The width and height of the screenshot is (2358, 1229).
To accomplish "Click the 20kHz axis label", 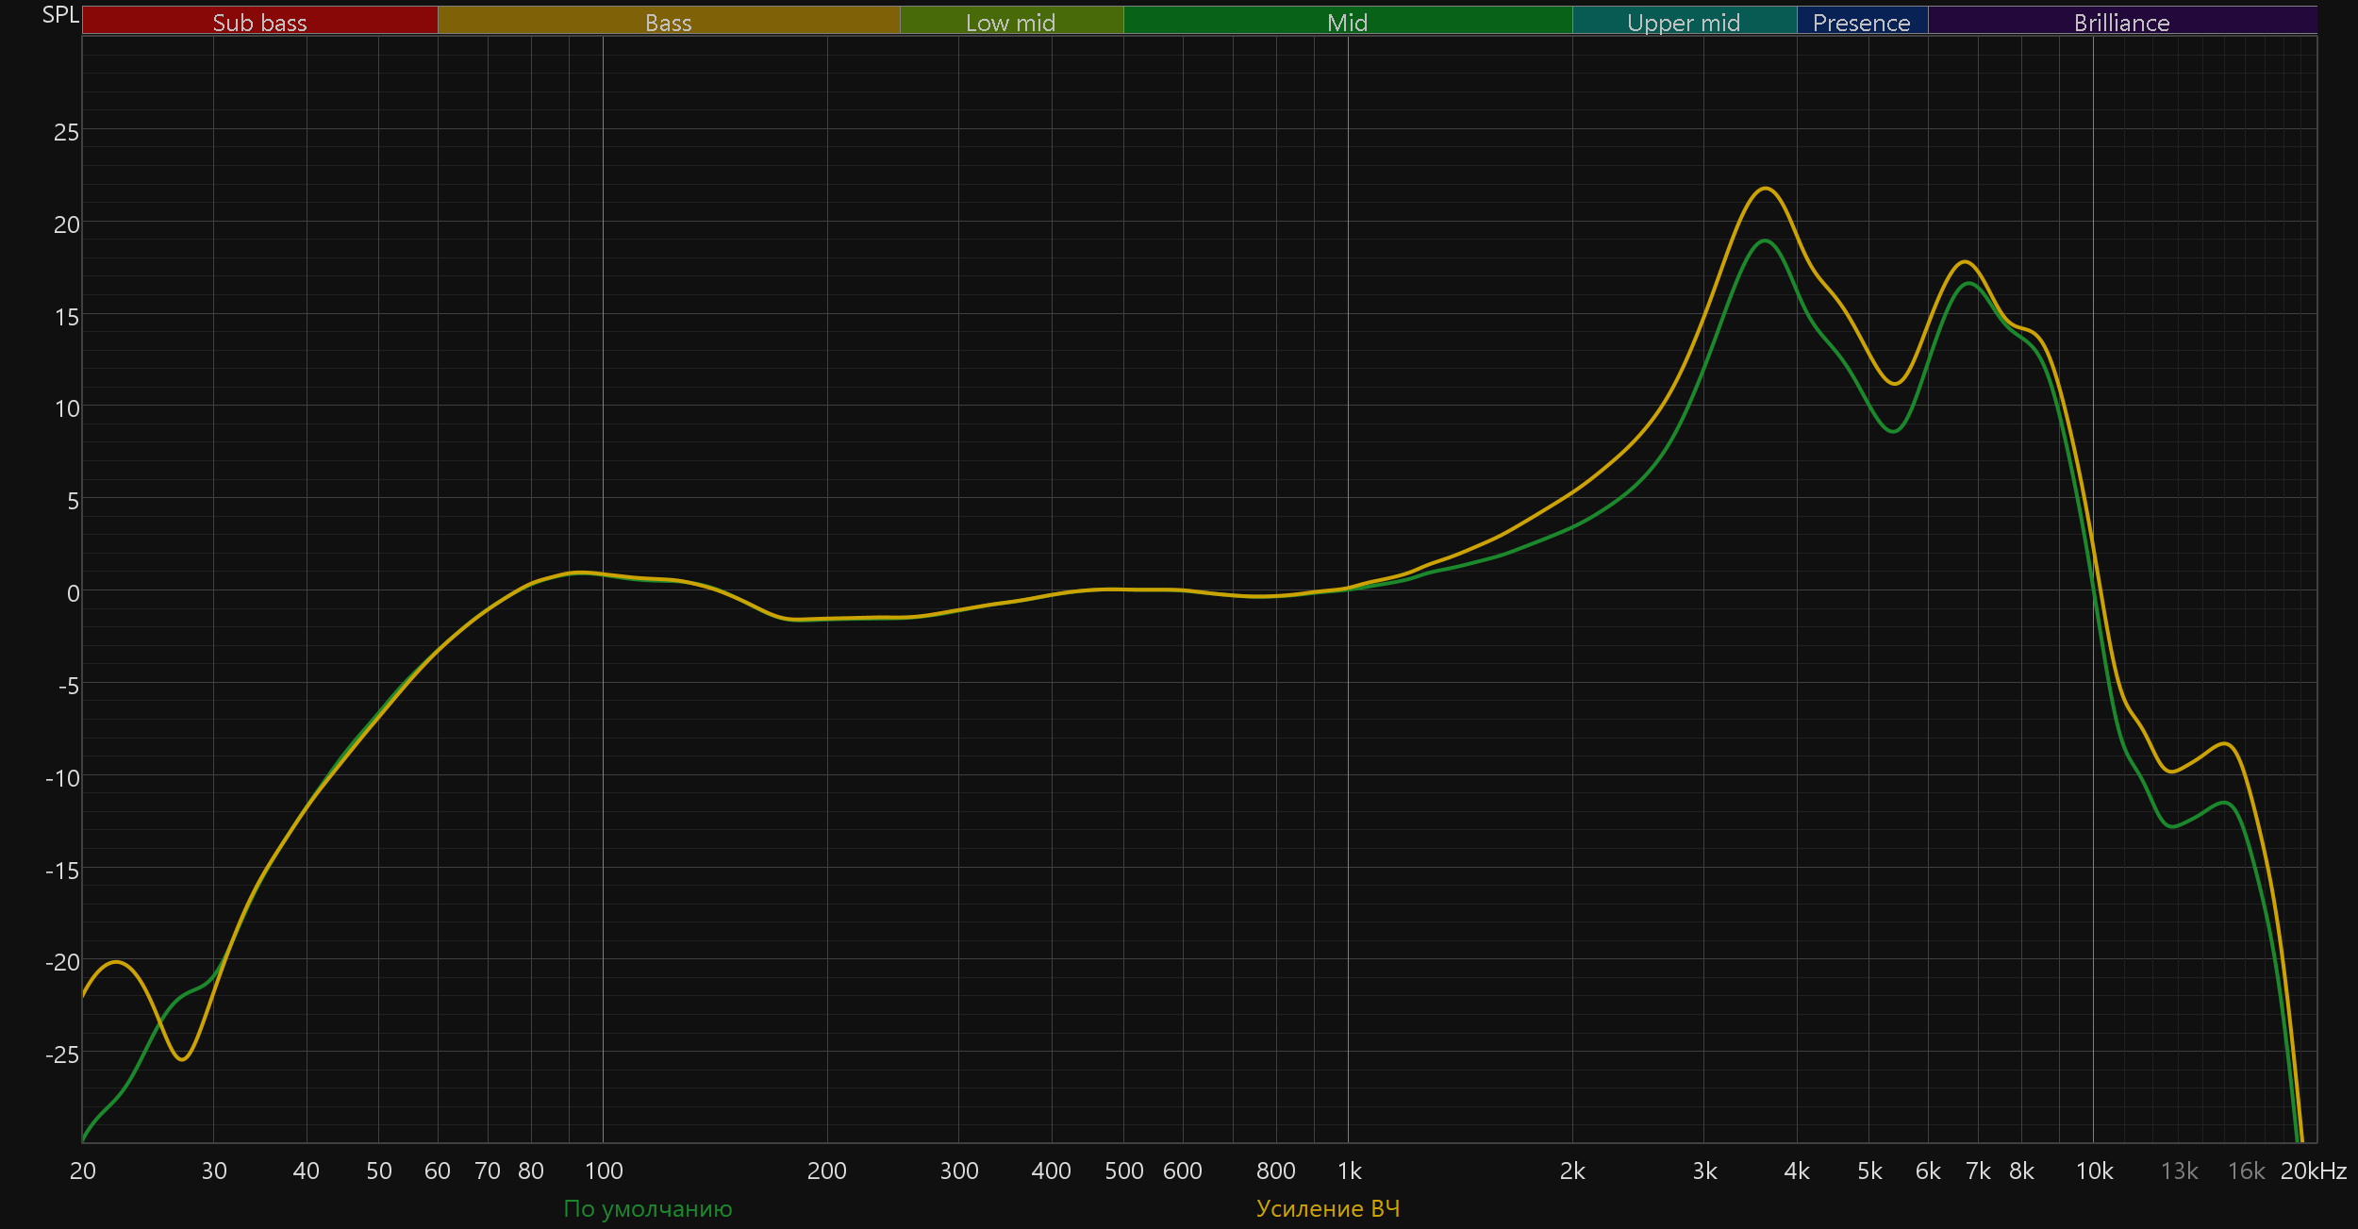I will click(2313, 1171).
